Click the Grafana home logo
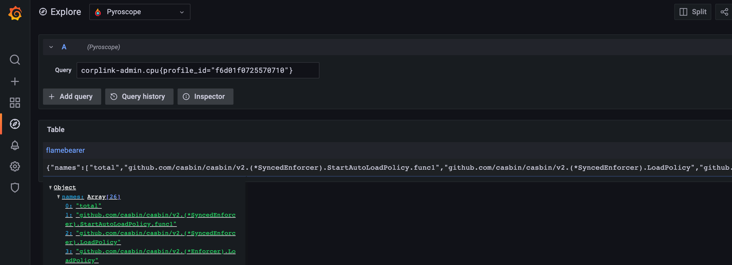 15,13
